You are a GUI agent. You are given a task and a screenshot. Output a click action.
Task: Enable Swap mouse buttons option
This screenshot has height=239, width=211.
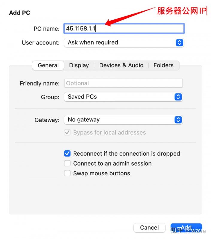point(67,173)
